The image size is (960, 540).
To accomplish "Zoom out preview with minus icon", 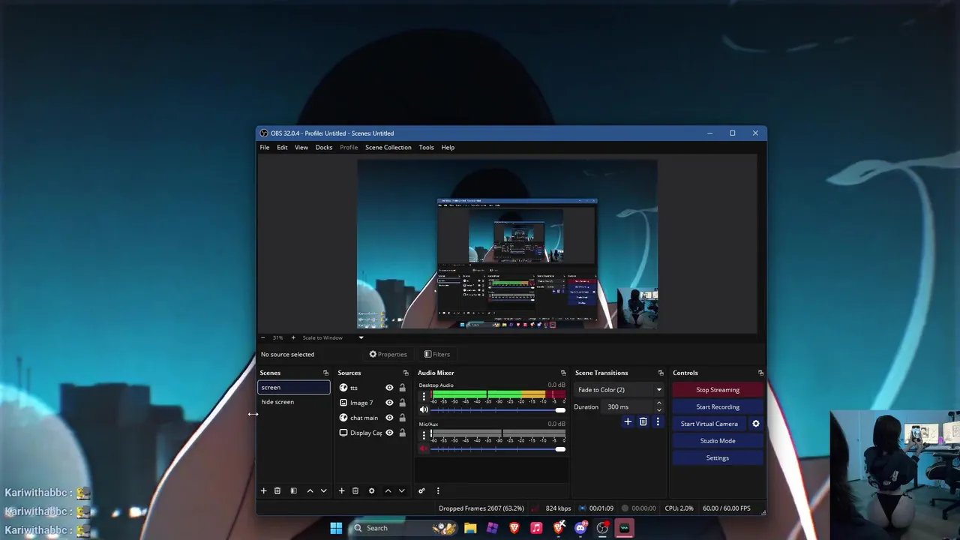I will tap(263, 337).
